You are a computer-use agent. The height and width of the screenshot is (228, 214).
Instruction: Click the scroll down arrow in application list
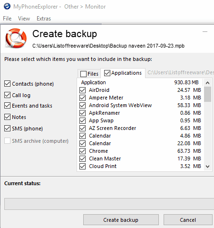pyautogui.click(x=207, y=167)
